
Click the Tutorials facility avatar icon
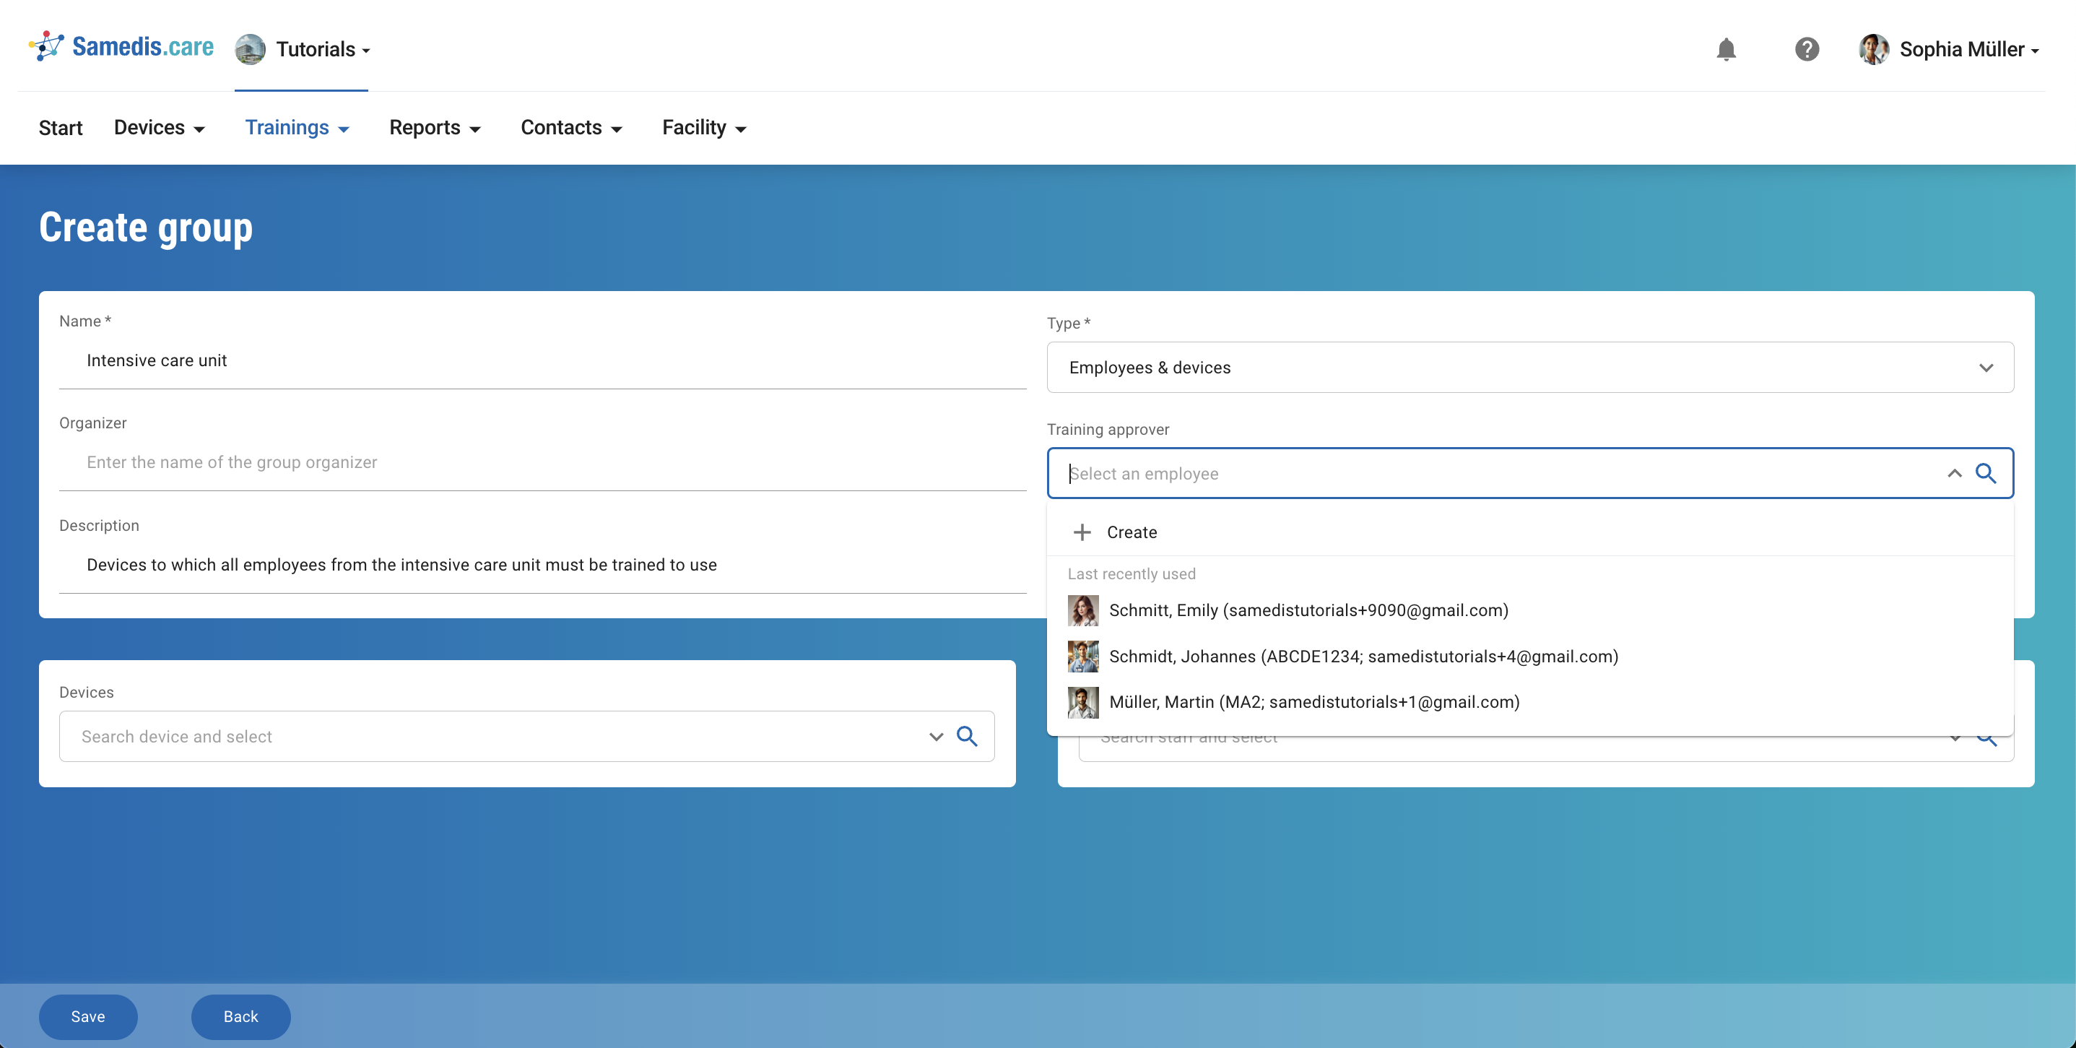coord(250,49)
